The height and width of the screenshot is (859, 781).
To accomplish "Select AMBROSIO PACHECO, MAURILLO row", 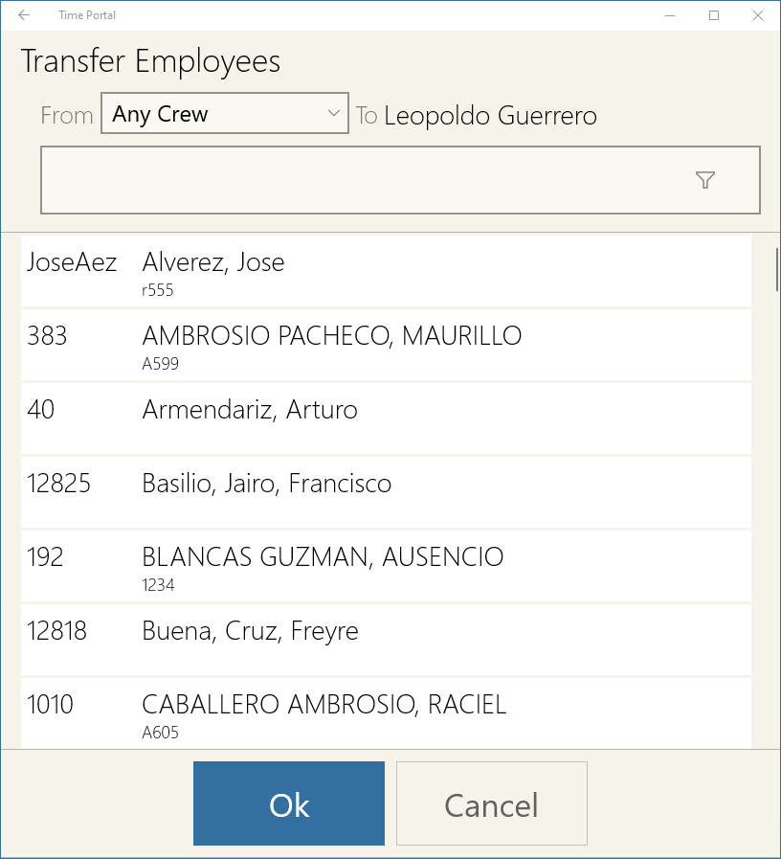I will pyautogui.click(x=386, y=345).
